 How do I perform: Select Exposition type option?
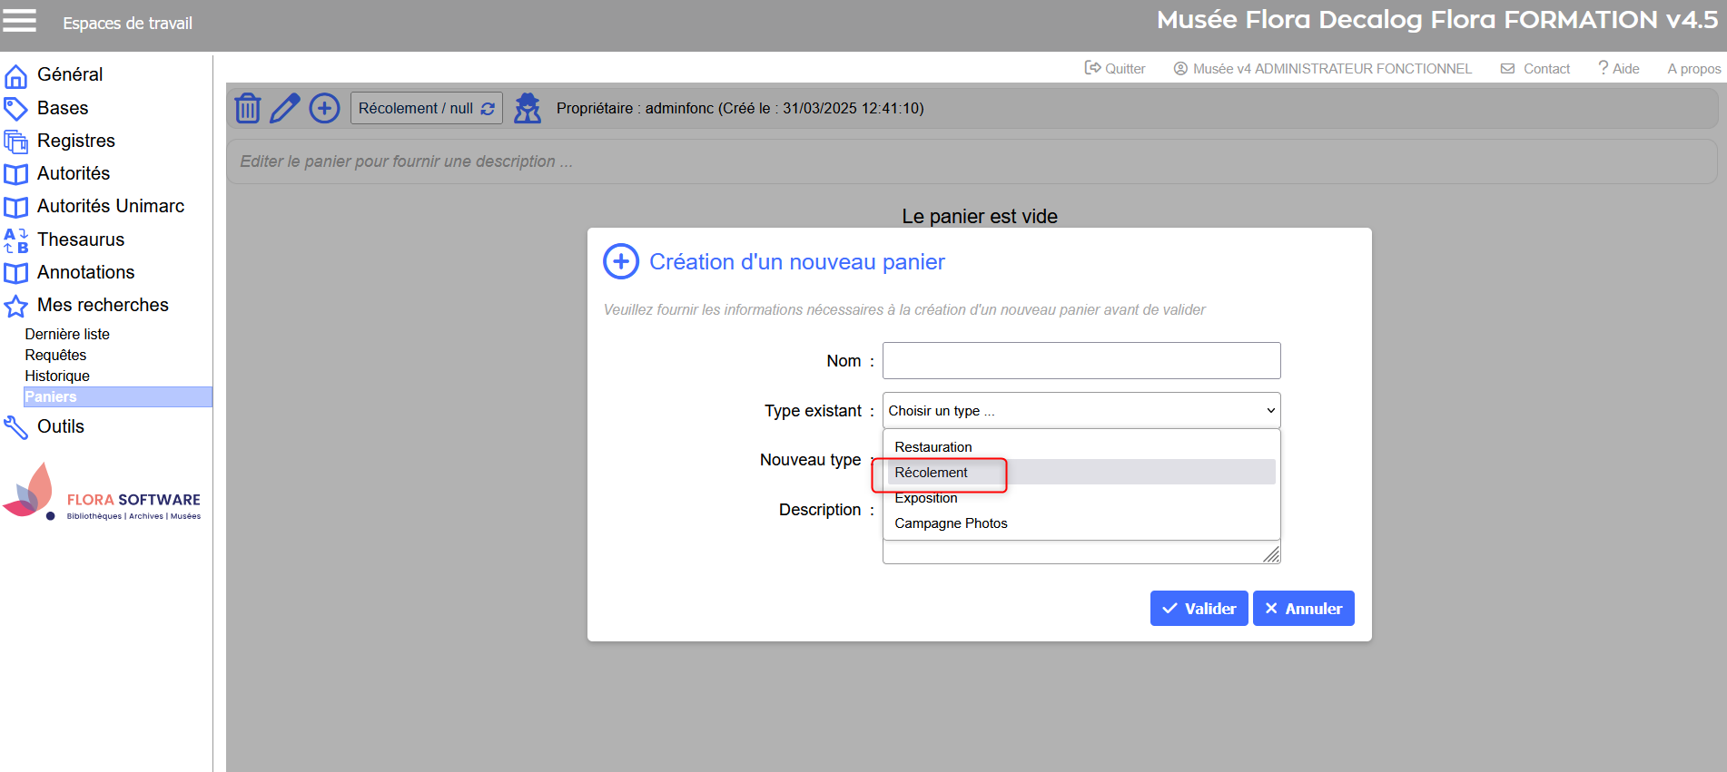point(926,498)
